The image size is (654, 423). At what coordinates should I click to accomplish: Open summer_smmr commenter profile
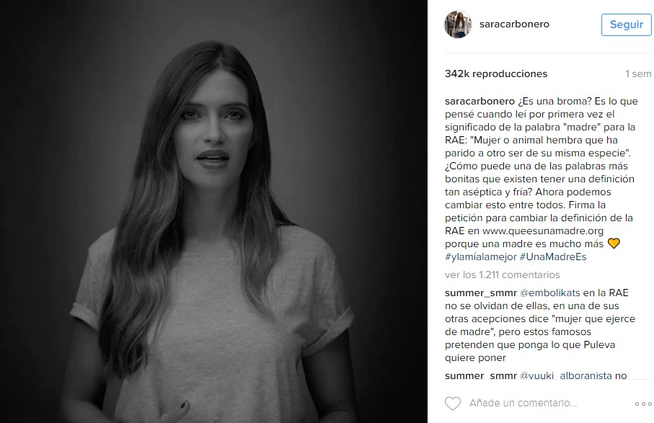coord(480,293)
